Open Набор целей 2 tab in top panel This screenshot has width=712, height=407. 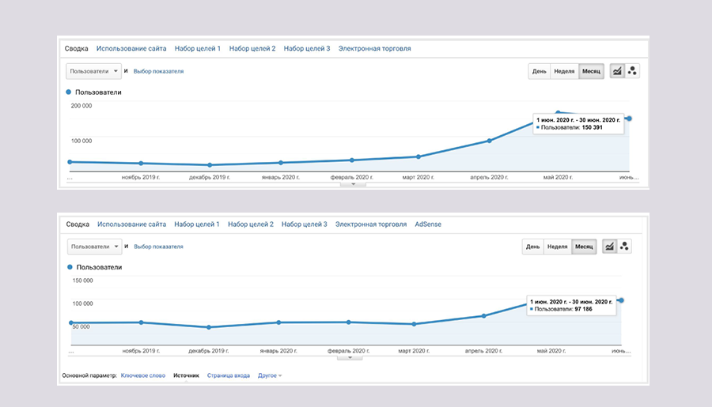coord(252,48)
